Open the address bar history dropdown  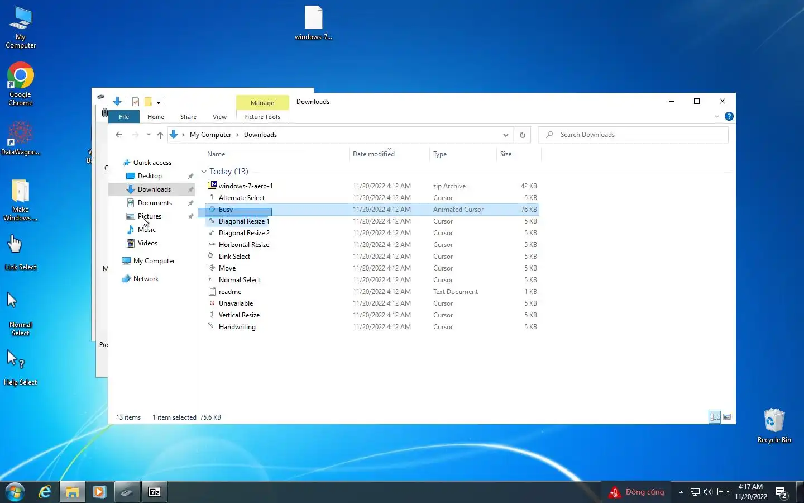pyautogui.click(x=505, y=135)
